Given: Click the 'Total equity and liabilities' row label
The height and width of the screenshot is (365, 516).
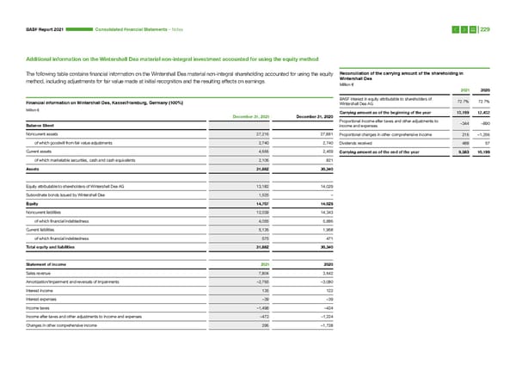Looking at the screenshot, I should pyautogui.click(x=50, y=247).
